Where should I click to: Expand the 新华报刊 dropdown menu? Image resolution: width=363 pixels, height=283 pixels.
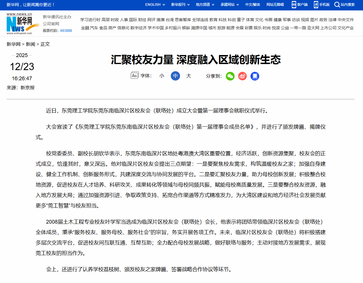pos(180,5)
